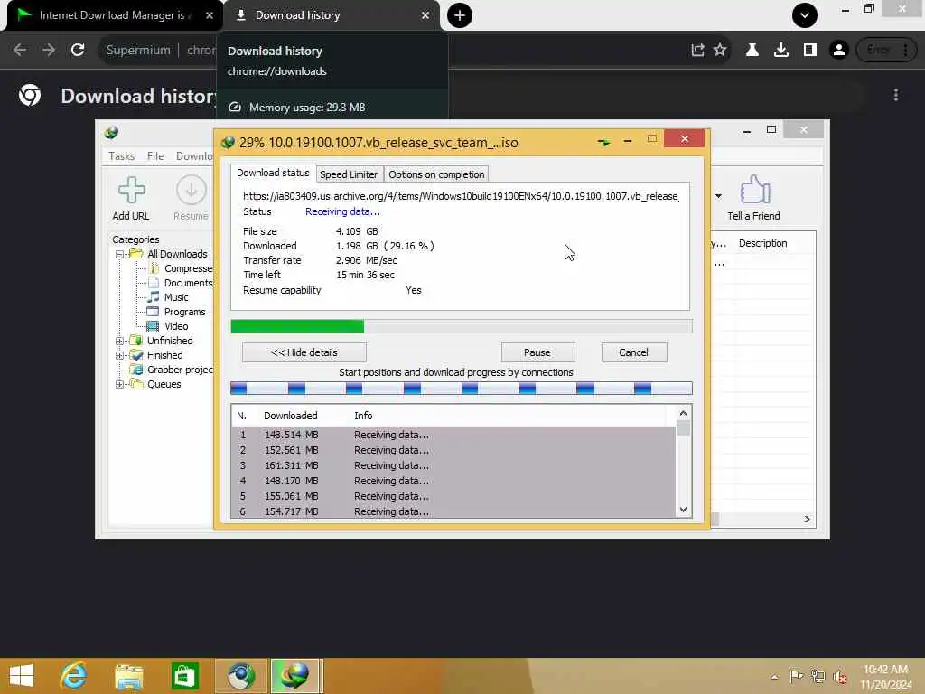Click the connections progress segments bar
The height and width of the screenshot is (694, 925).
coord(462,389)
